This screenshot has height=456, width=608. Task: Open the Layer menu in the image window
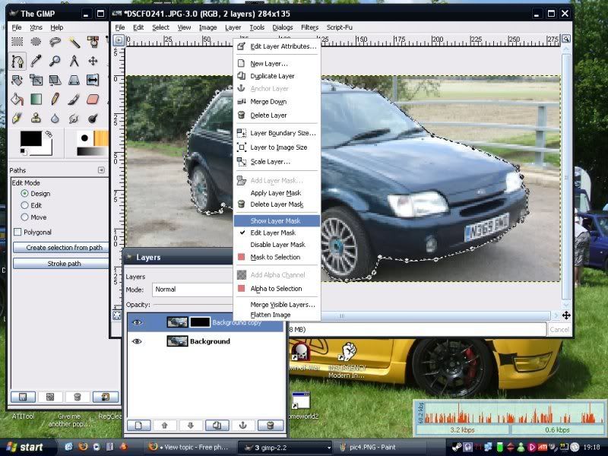click(233, 27)
